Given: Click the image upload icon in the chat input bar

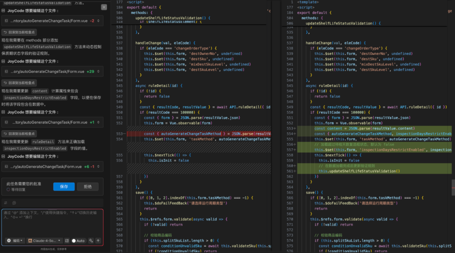Looking at the screenshot, I should pos(67,241).
